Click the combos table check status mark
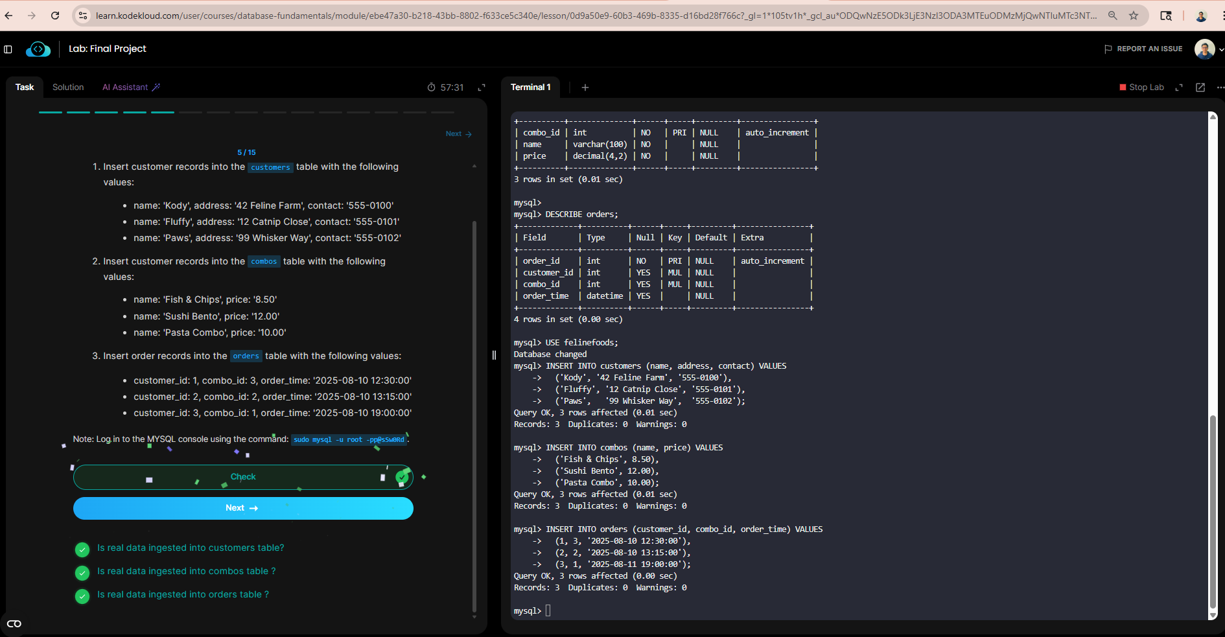The height and width of the screenshot is (637, 1225). [x=82, y=573]
